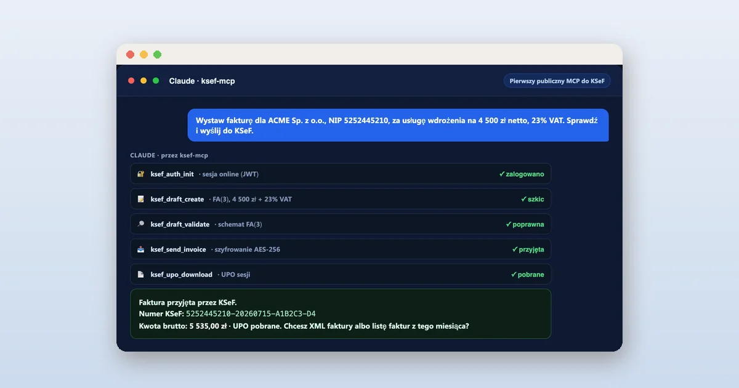
Task: Click the green dot in the dark Claude header
Action: 156,81
